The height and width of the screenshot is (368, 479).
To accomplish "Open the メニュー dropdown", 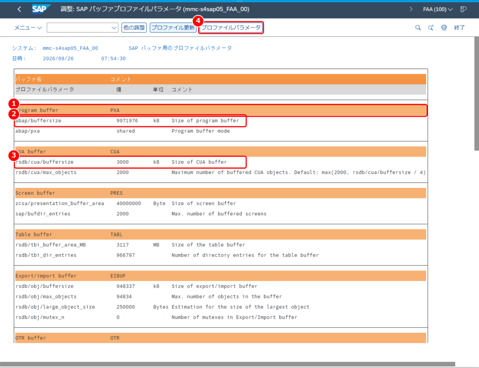I will [x=28, y=28].
